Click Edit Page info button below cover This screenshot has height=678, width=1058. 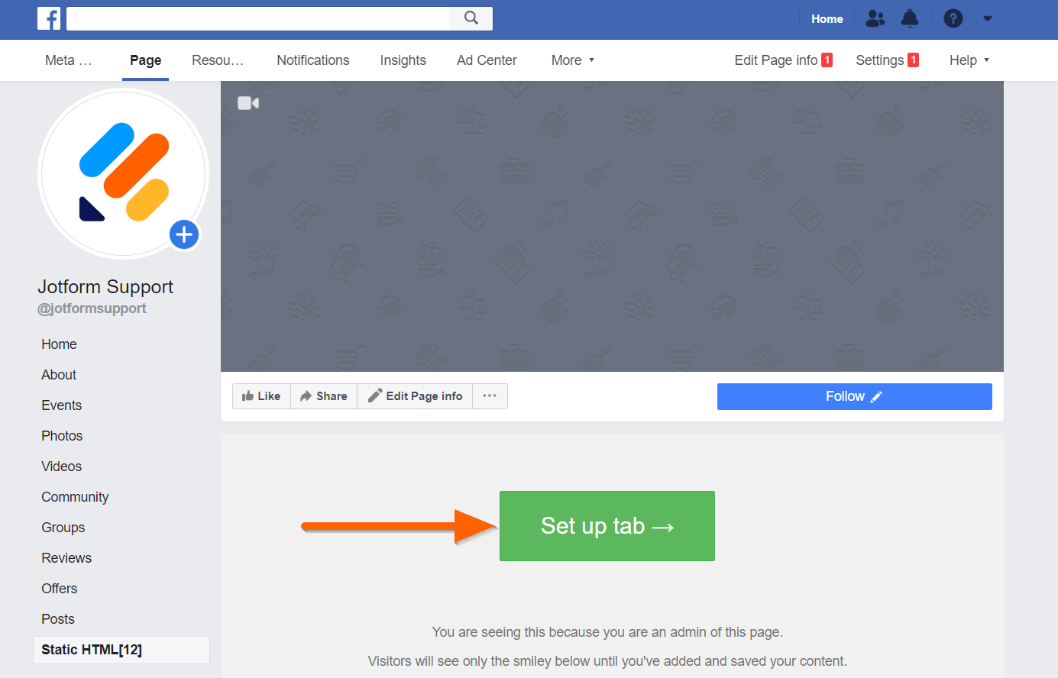tap(415, 396)
